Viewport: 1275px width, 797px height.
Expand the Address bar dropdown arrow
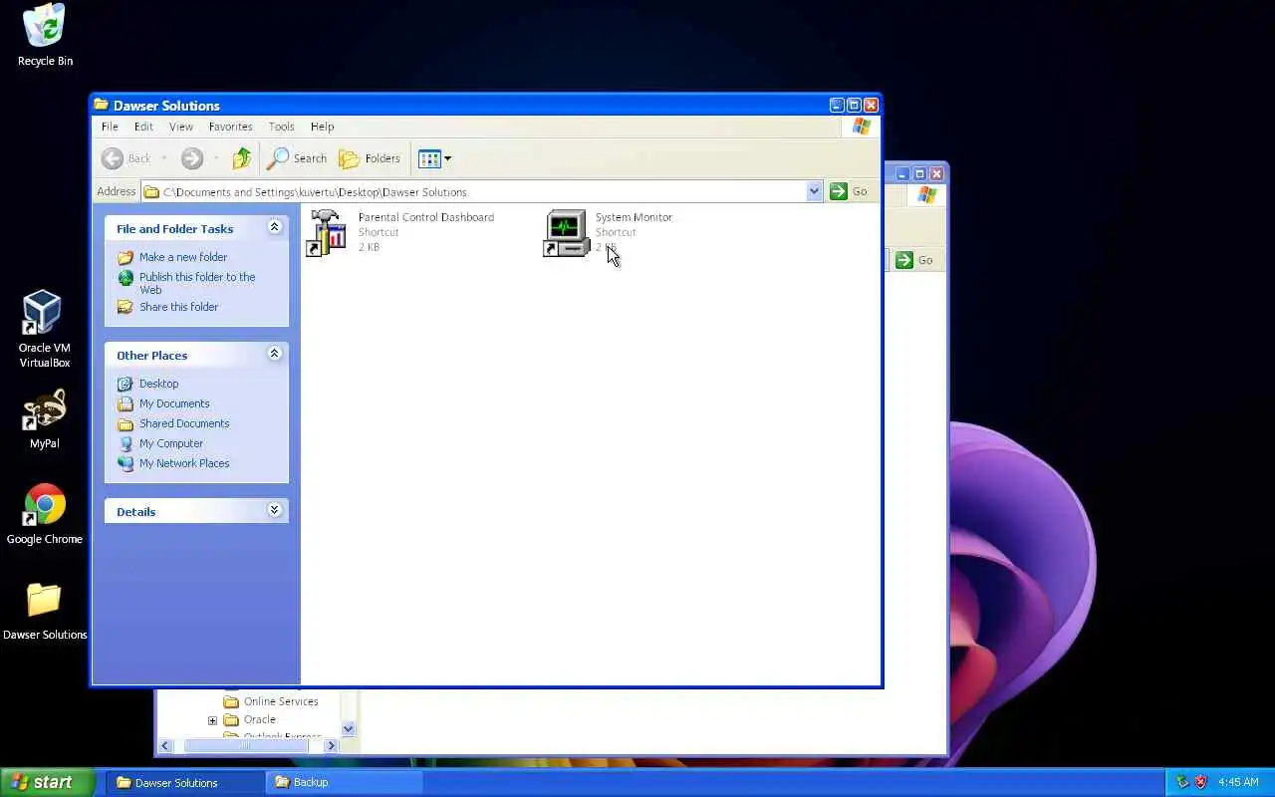click(x=814, y=191)
